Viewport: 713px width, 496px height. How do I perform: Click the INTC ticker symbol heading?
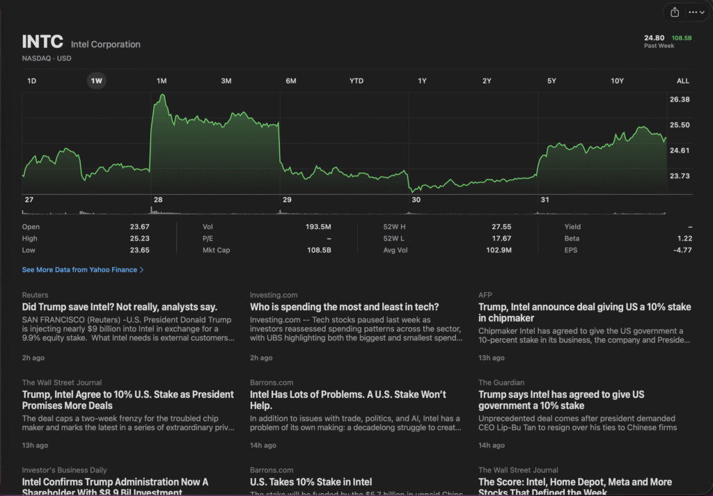point(42,42)
